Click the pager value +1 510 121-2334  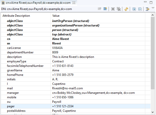pos(63,106)
